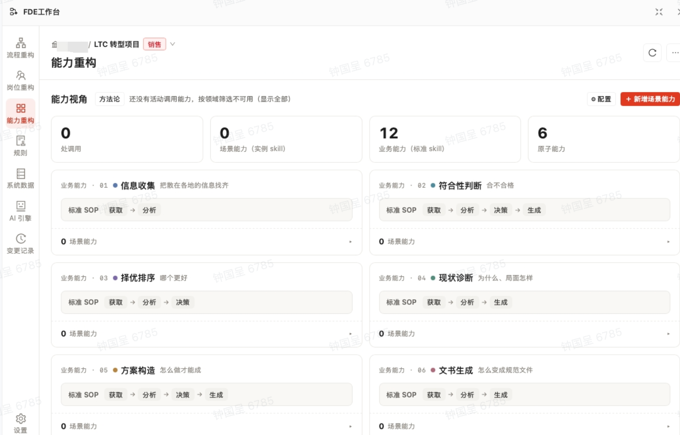
Task: Click the 符合性判断 capability title
Action: point(460,186)
